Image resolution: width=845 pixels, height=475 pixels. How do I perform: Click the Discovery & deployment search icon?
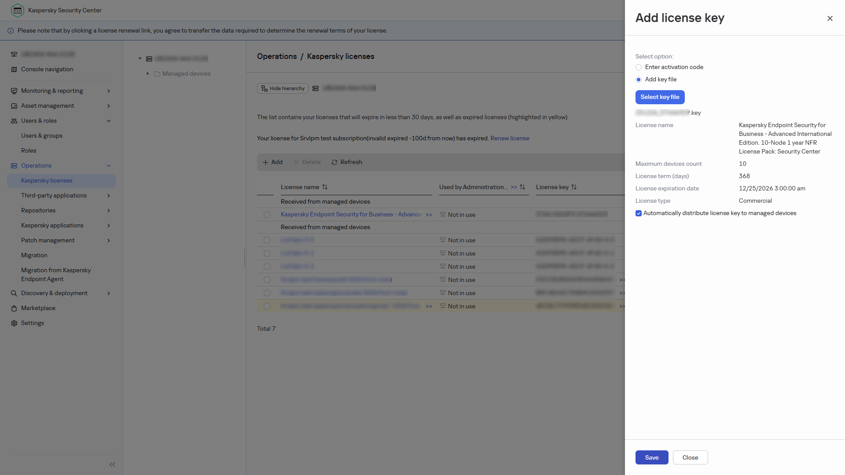14,293
